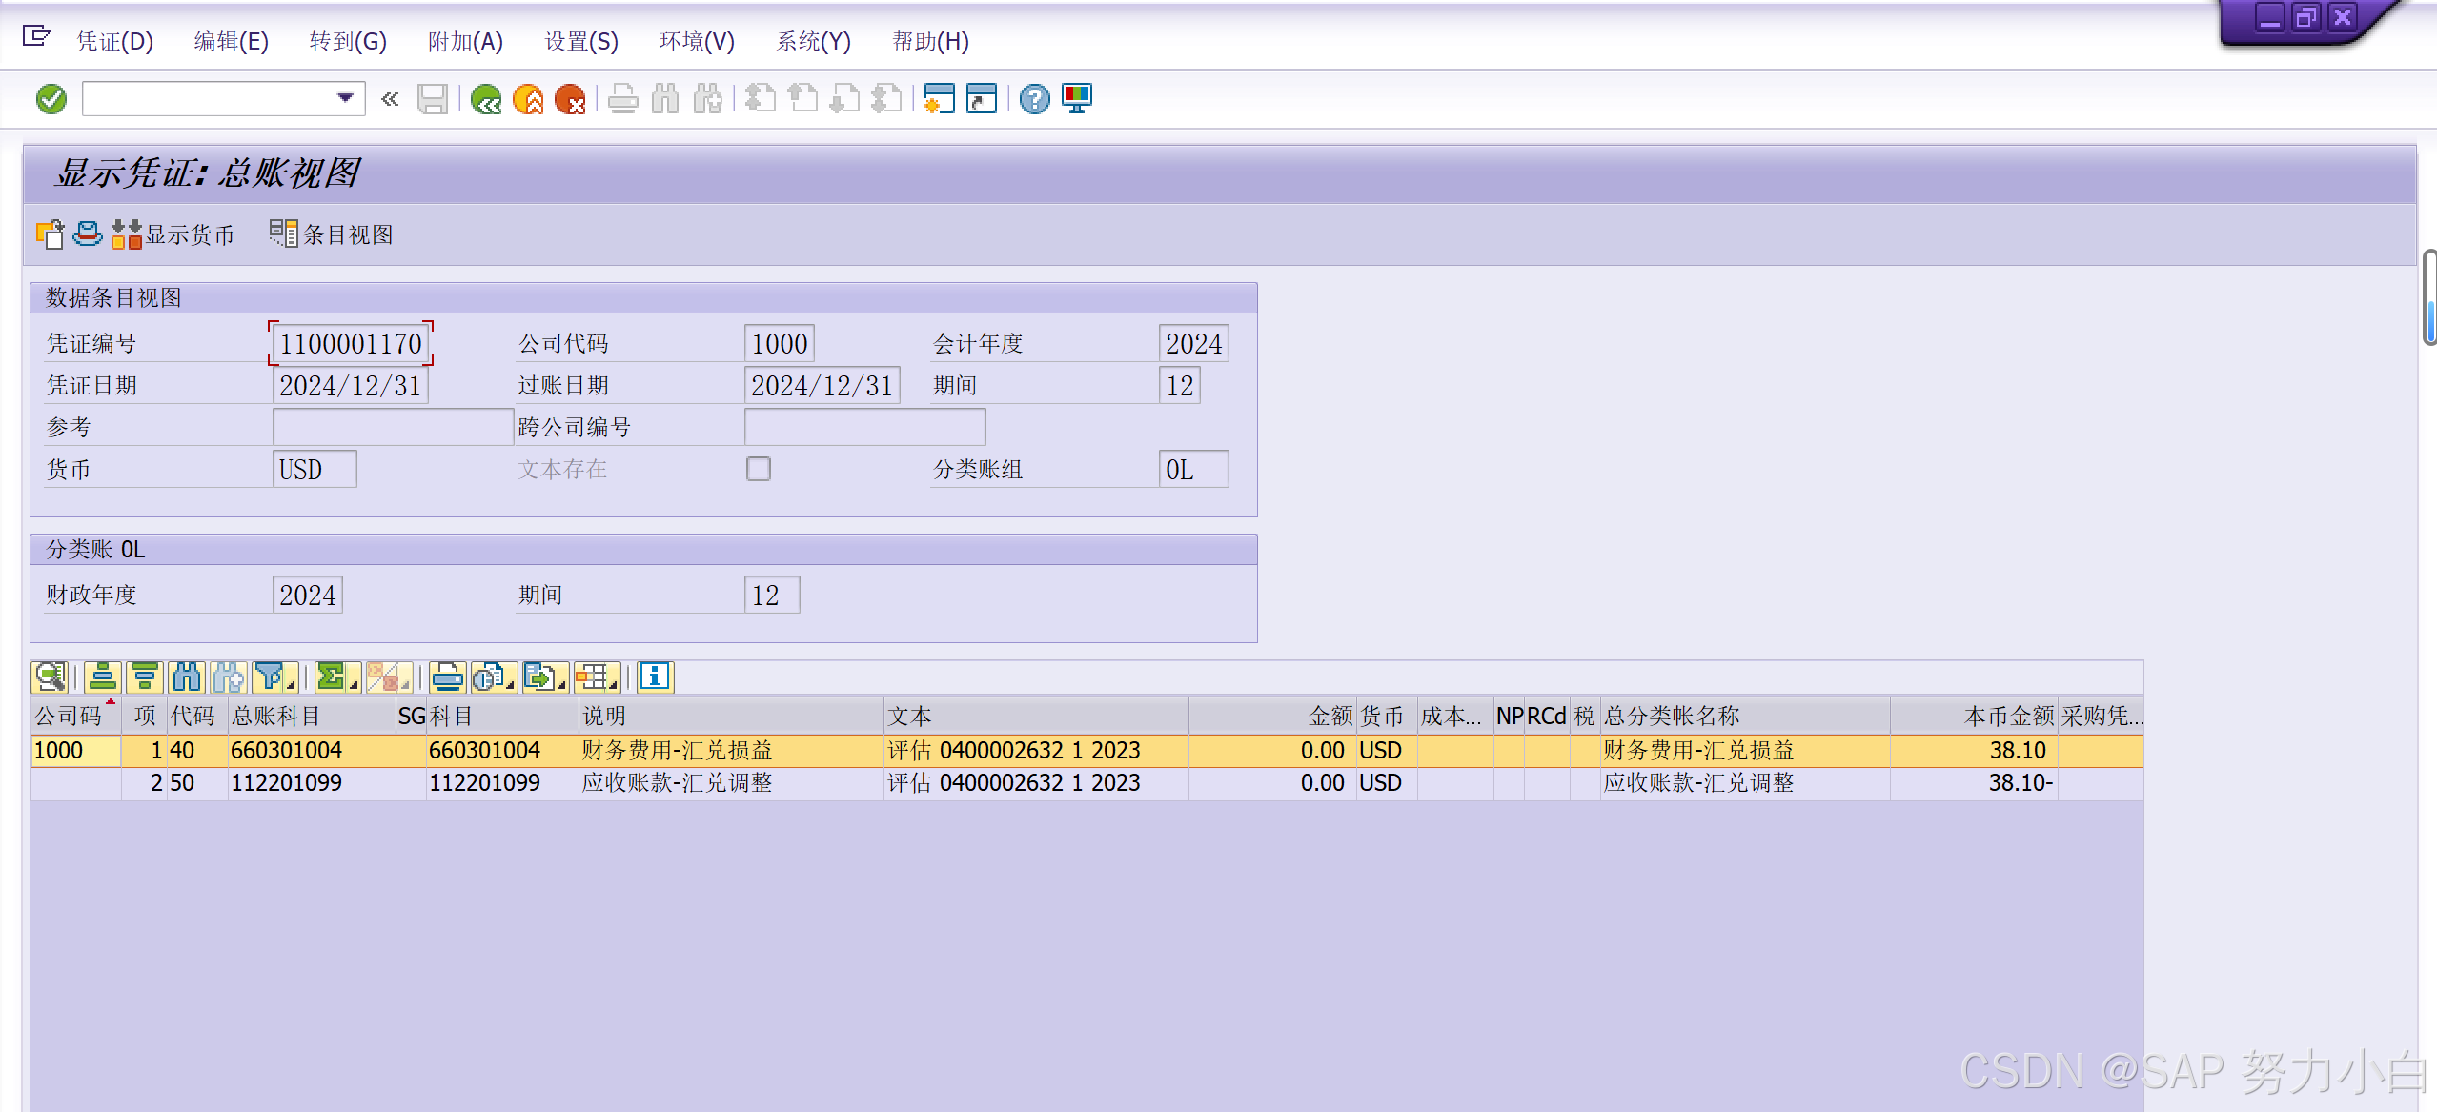Open the command field dropdown arrow
Image resolution: width=2437 pixels, height=1112 pixels.
pyautogui.click(x=345, y=98)
